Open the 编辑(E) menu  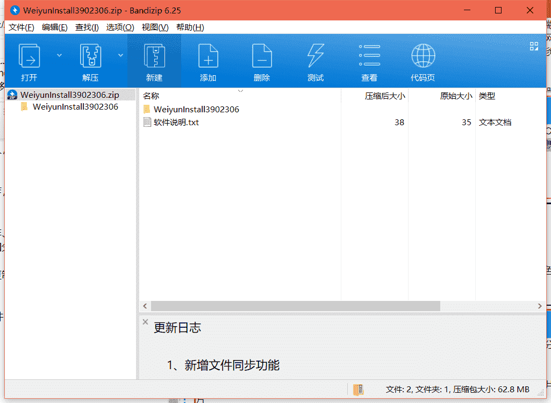54,27
